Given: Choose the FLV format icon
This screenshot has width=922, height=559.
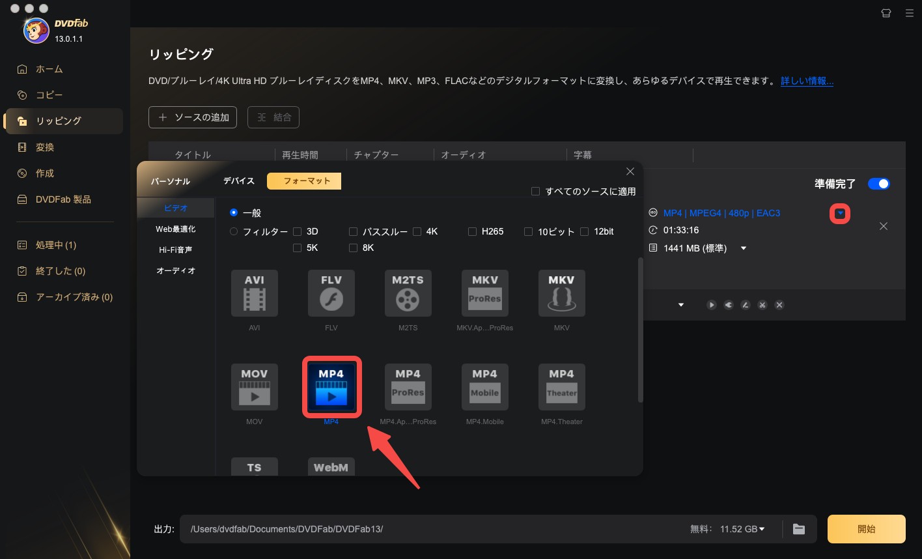Looking at the screenshot, I should [x=331, y=293].
